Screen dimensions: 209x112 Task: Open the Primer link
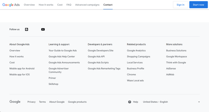click(52, 78)
